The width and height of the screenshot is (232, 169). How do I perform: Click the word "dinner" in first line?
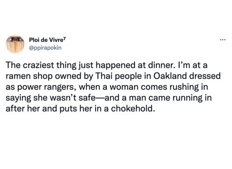(161, 65)
